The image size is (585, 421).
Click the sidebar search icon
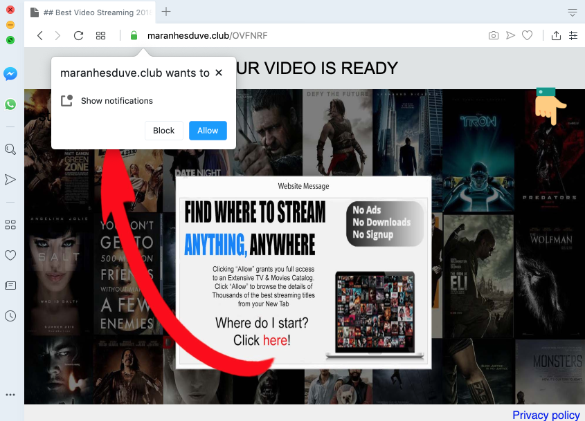pos(10,149)
